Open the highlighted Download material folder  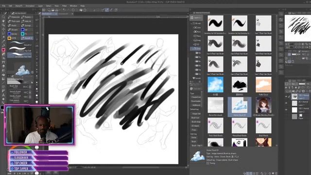click(196, 49)
